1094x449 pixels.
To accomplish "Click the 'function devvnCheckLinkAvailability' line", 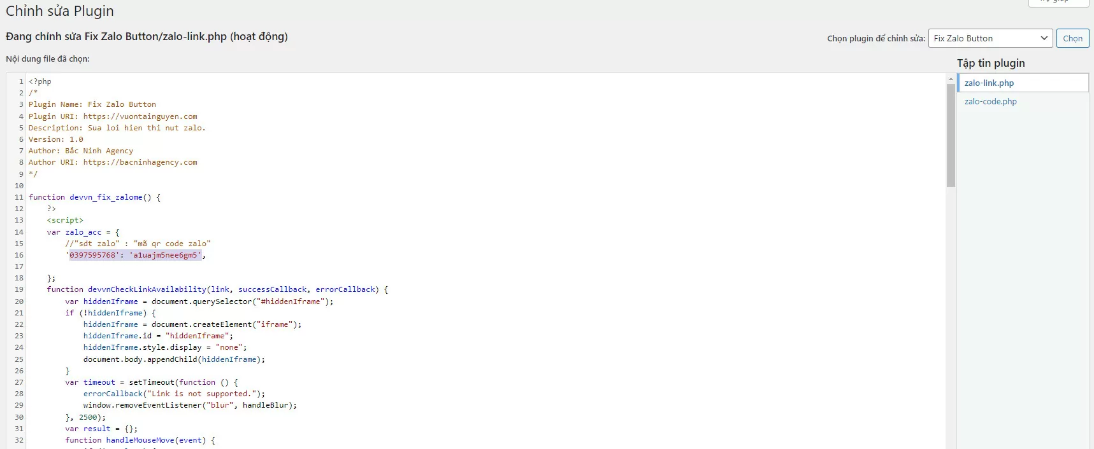I will [217, 289].
